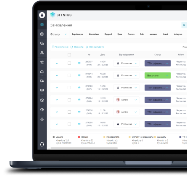Select the Пром filter tab

click(x=120, y=34)
